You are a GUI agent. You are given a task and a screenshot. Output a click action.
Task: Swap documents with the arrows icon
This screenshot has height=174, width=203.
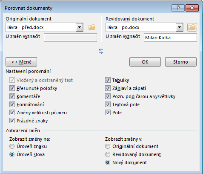(101, 51)
